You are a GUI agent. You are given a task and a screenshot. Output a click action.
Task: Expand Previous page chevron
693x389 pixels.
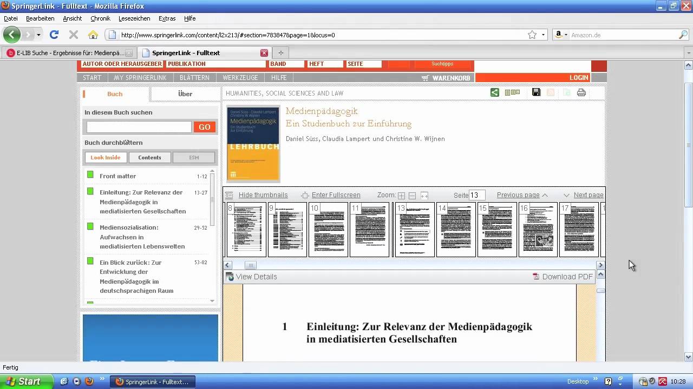545,195
